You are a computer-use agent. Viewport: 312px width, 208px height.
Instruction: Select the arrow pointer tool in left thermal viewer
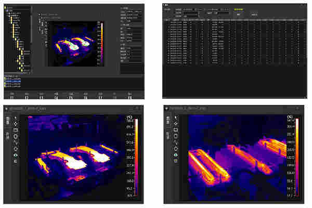[16, 118]
